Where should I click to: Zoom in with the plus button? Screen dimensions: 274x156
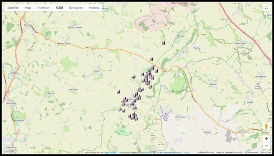[x=266, y=139]
